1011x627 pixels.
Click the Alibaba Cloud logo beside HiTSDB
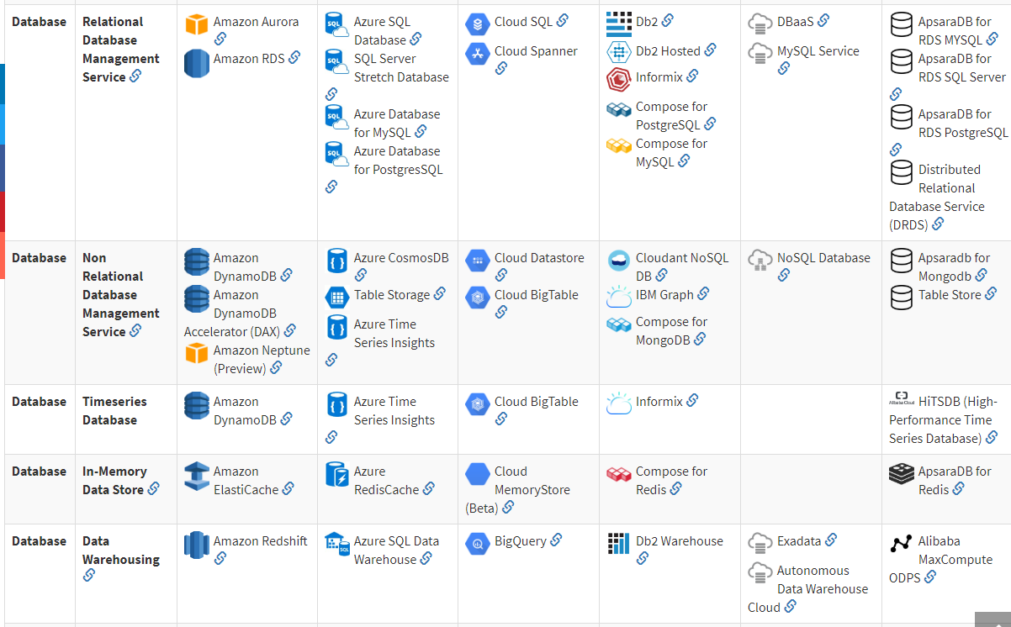(x=902, y=400)
